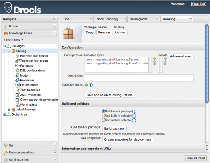Select com.integratingstuff.banking.Person in imported types
The width and height of the screenshot is (210, 163).
(112, 59)
